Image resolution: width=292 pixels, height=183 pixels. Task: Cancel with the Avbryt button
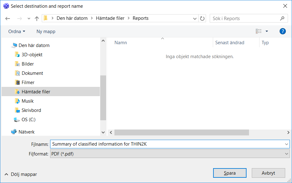point(268,173)
